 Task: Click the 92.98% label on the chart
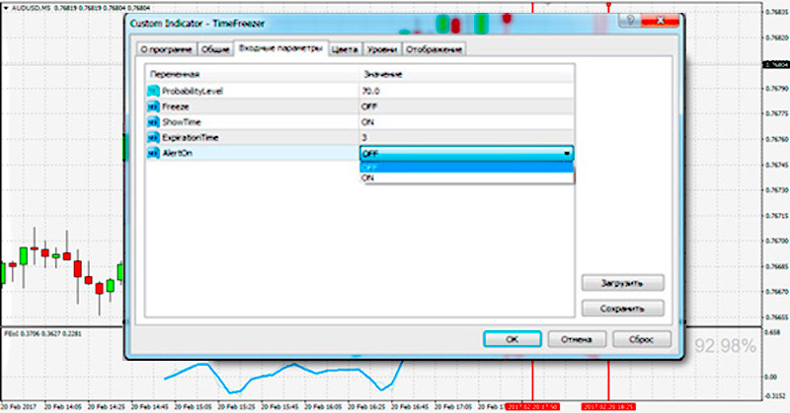click(725, 346)
